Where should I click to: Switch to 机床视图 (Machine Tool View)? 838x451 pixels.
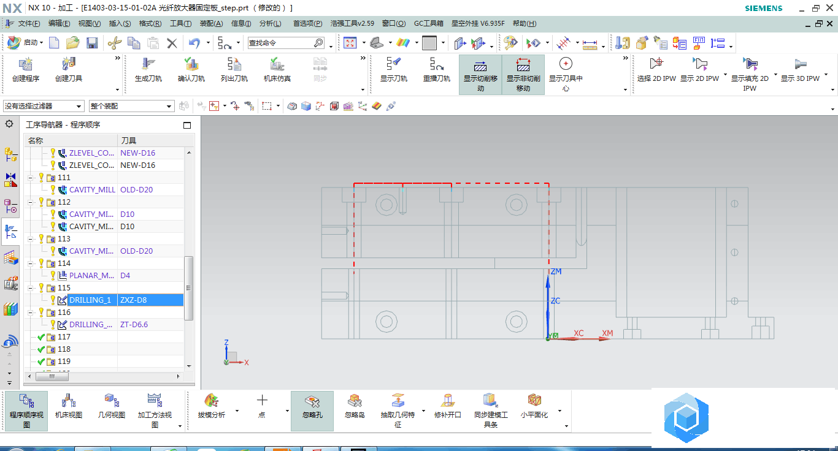tap(69, 406)
